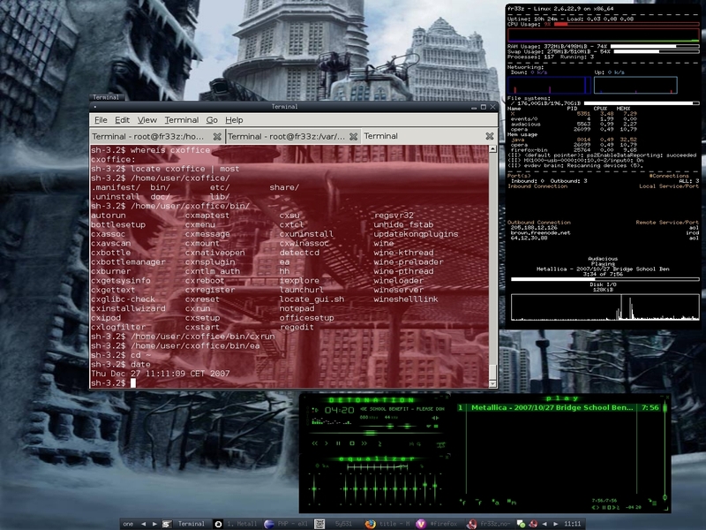Skip to next track in Audacious

click(x=364, y=443)
